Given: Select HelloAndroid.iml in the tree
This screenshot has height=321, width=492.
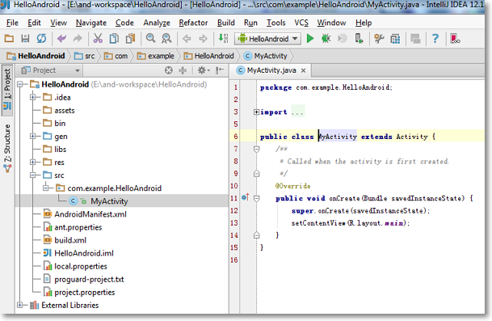Looking at the screenshot, I should (84, 253).
